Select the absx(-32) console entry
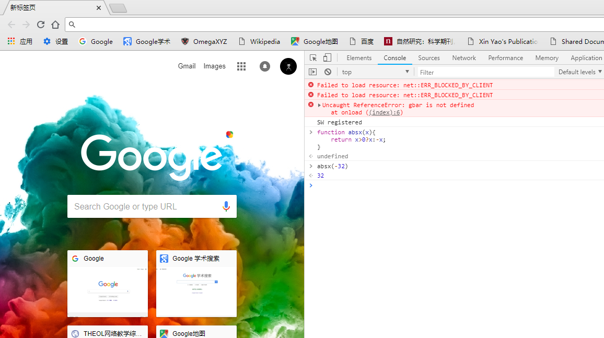Image resolution: width=604 pixels, height=338 pixels. coord(332,166)
